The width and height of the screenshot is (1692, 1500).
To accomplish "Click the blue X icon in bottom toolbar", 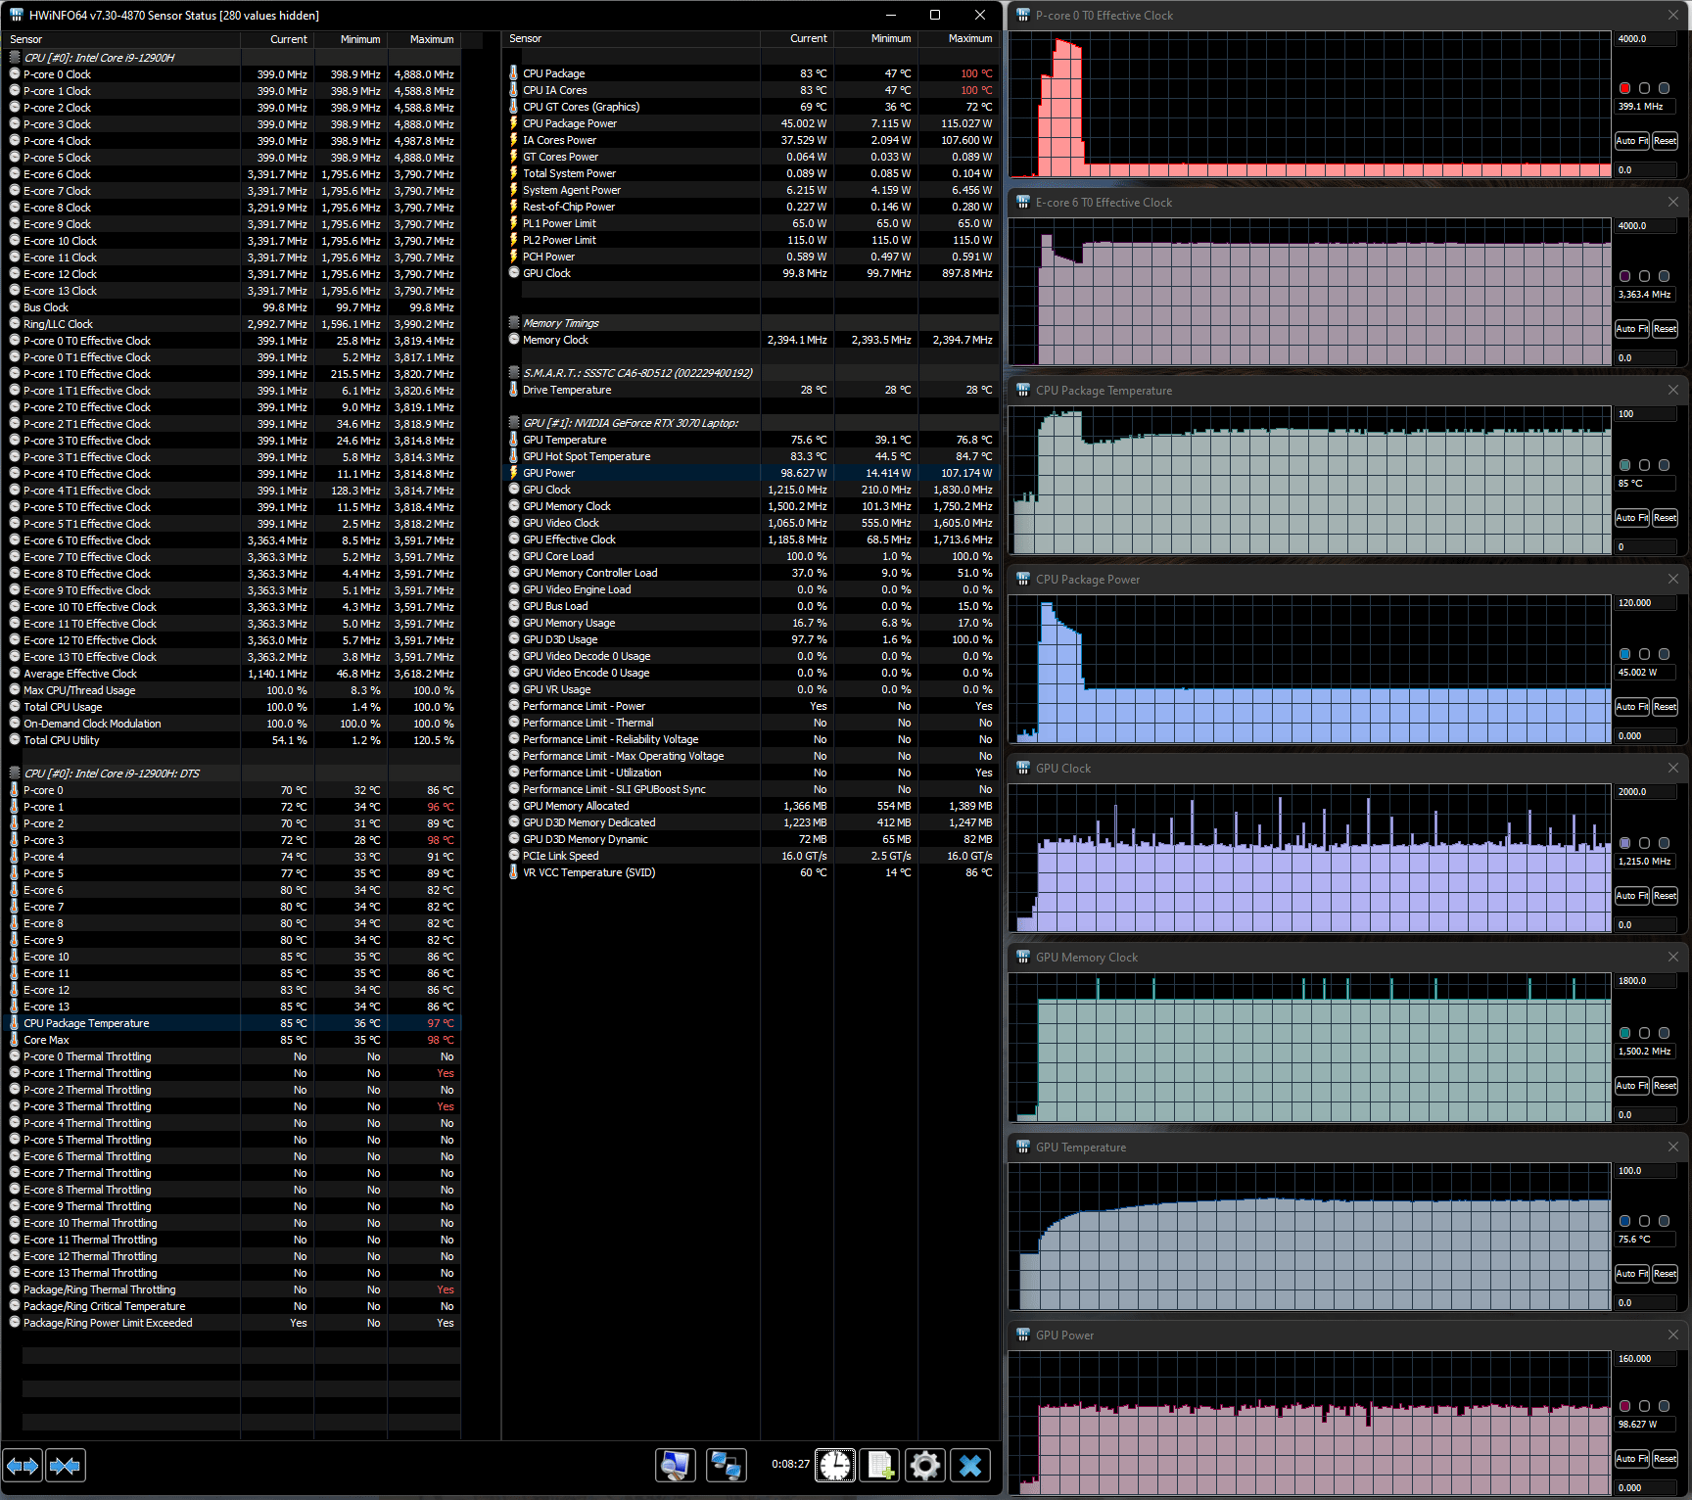I will (970, 1465).
